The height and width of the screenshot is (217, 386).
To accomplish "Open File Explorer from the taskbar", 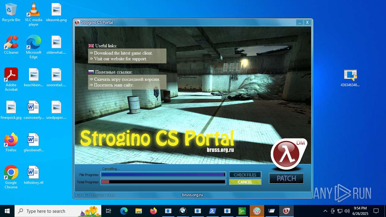I will pyautogui.click(x=139, y=211).
